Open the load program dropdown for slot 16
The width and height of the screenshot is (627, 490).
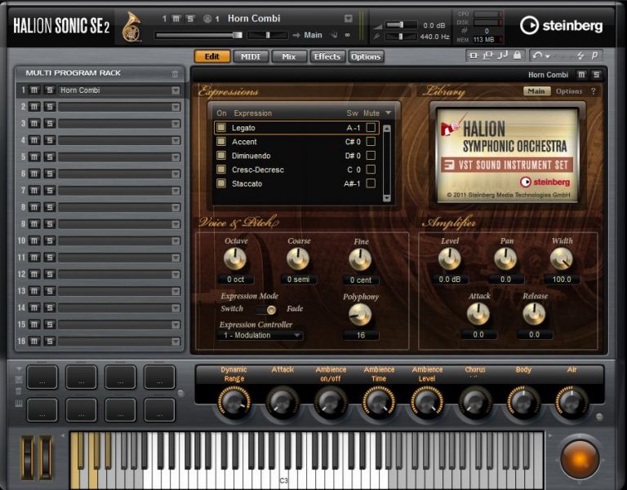point(176,342)
